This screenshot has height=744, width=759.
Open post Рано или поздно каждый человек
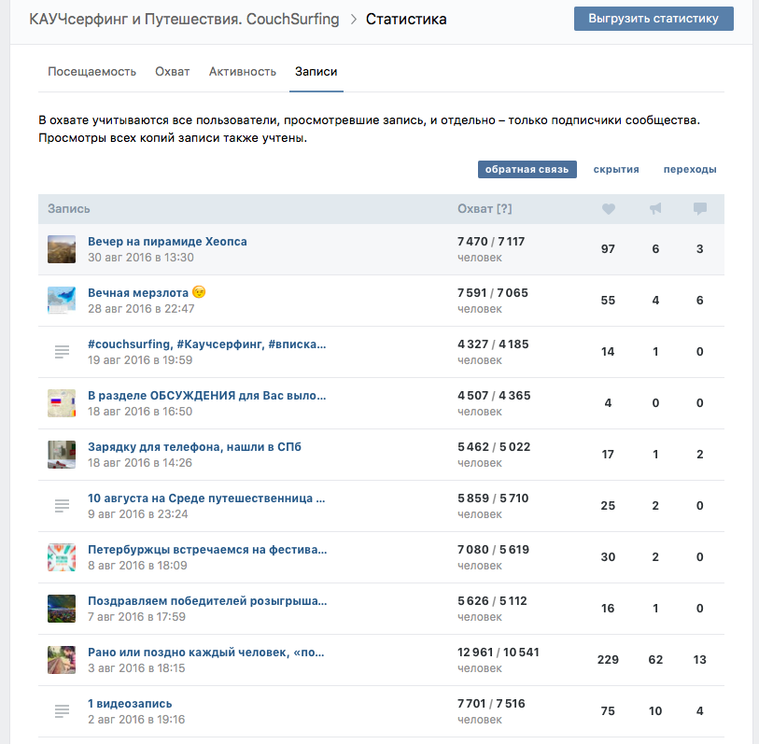(207, 653)
